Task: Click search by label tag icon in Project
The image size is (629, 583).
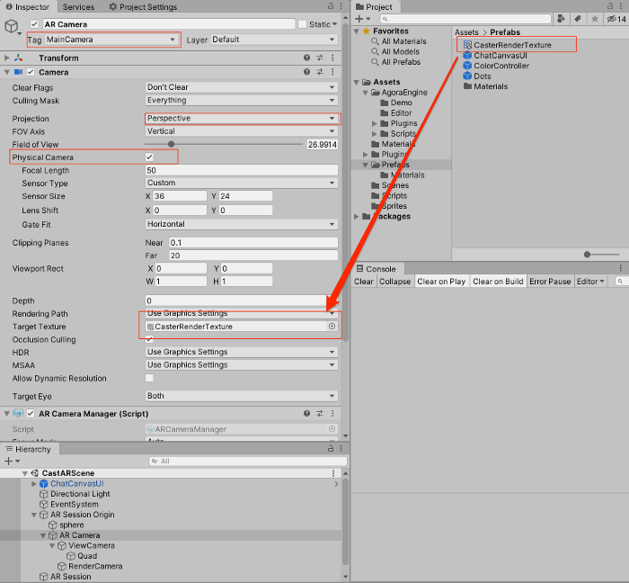Action: pyautogui.click(x=578, y=19)
